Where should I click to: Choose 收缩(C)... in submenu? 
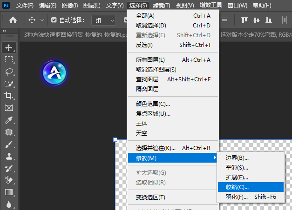coord(251,187)
